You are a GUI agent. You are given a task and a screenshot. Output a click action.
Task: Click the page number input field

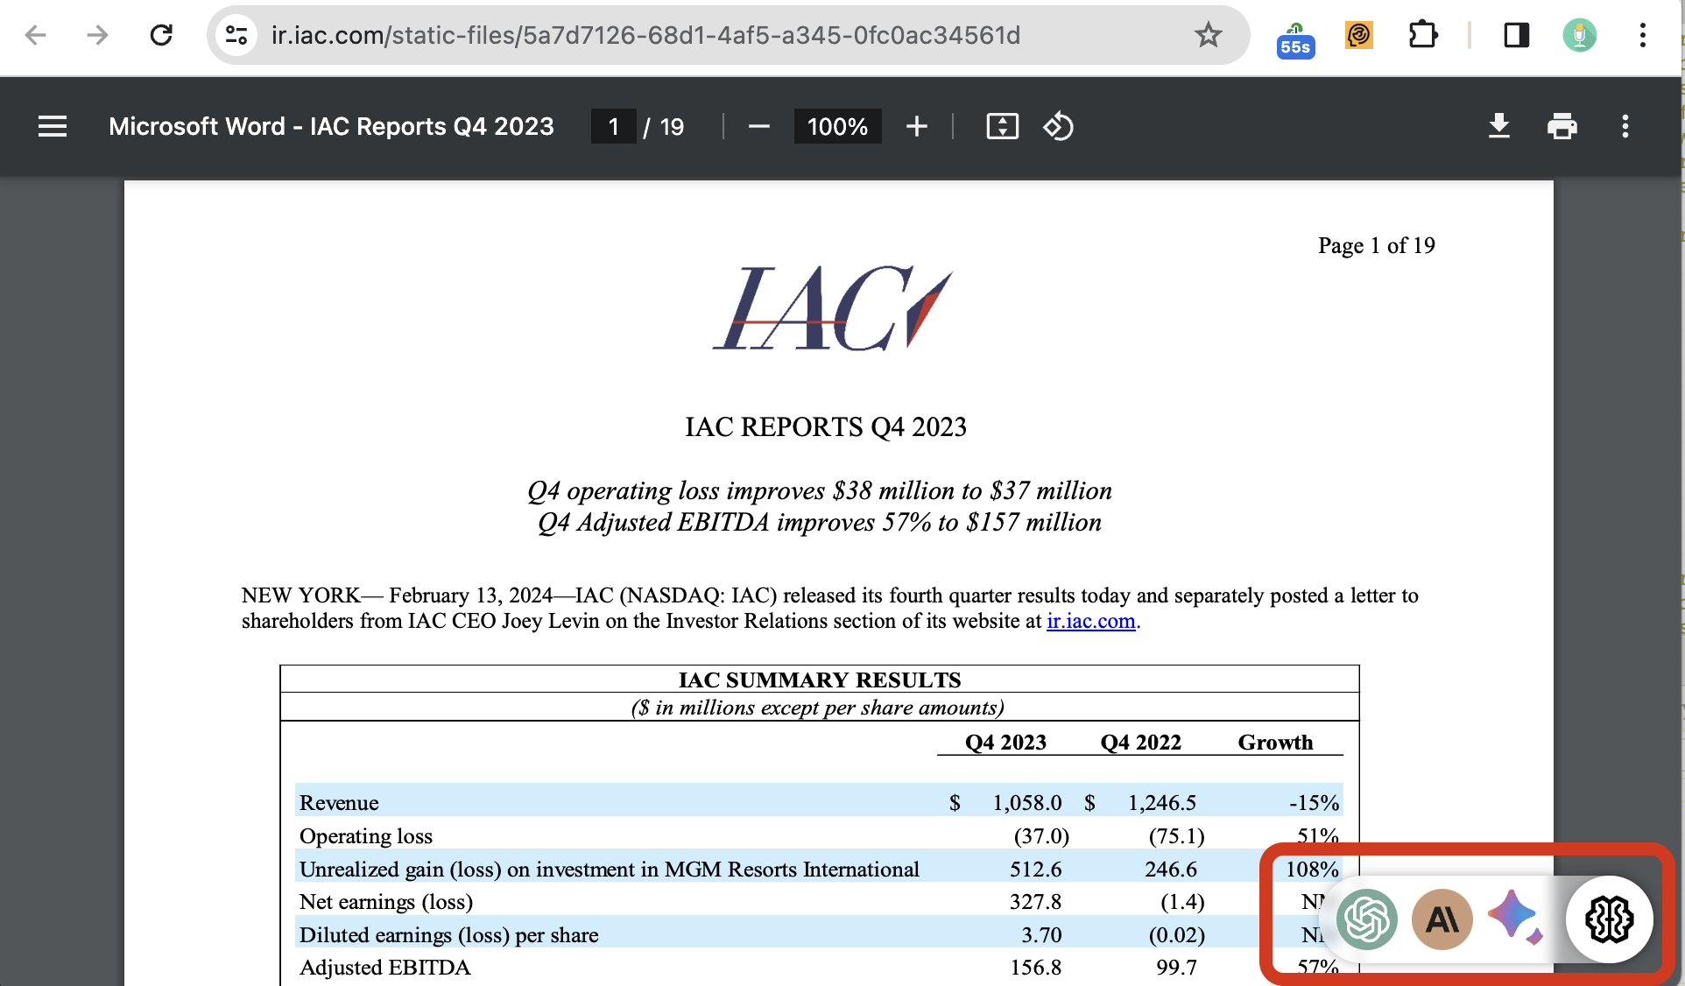tap(613, 127)
